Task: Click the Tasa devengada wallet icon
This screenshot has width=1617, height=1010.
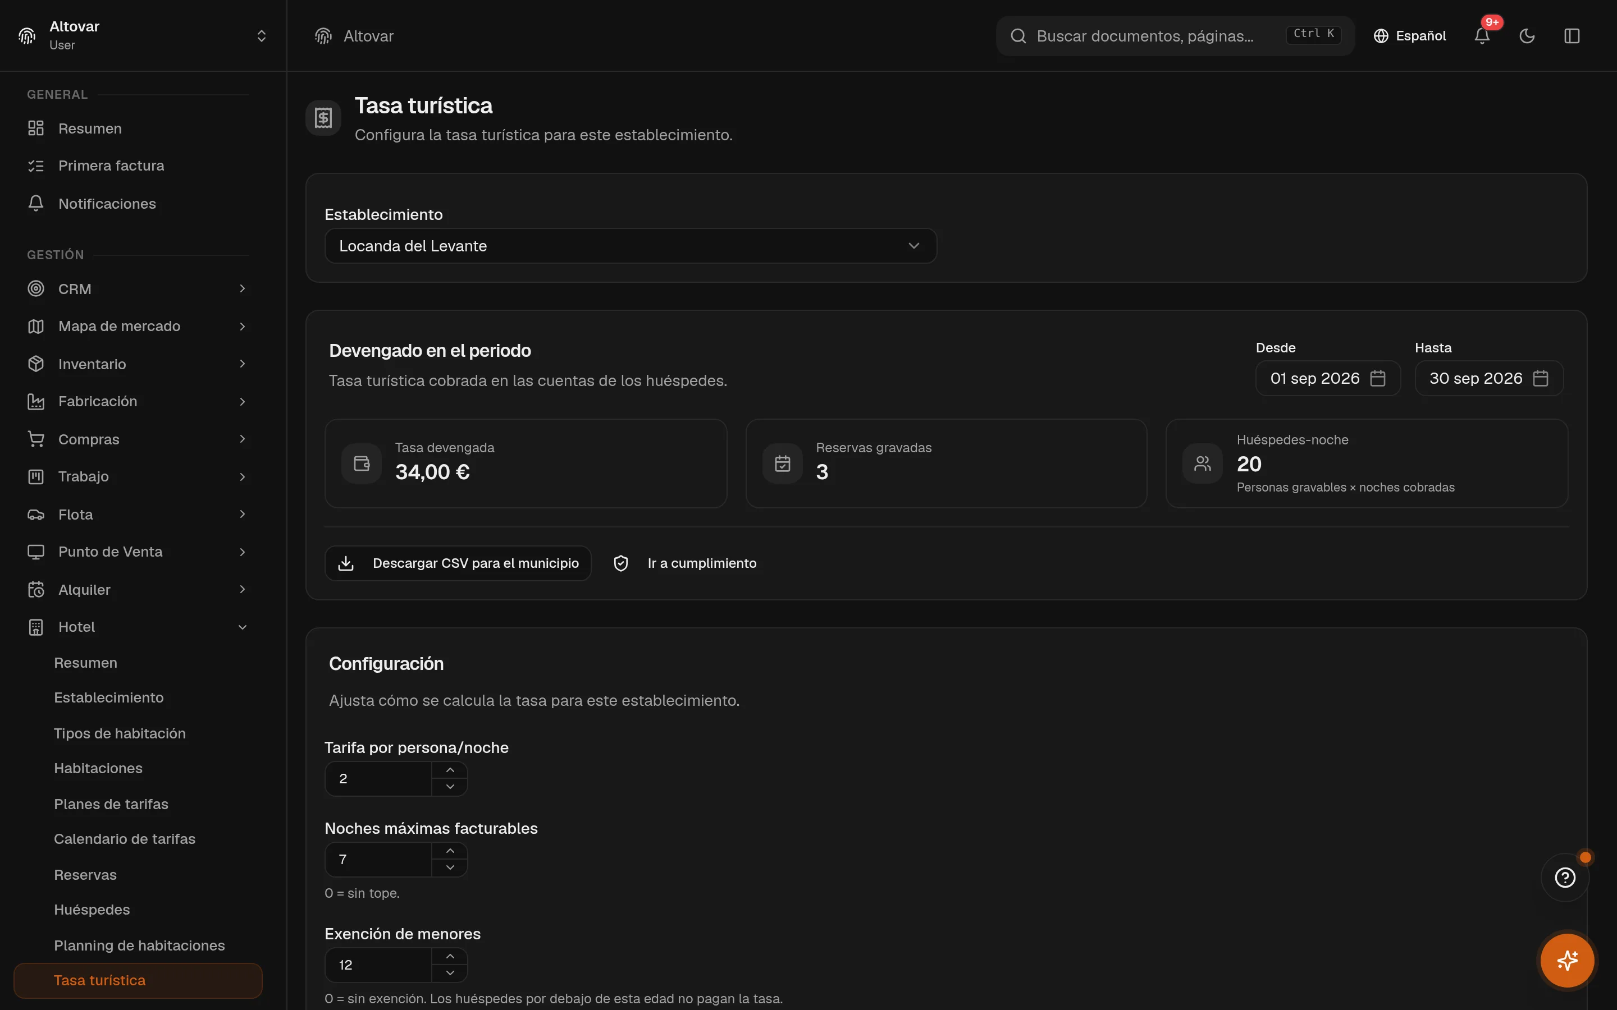Action: click(x=362, y=463)
